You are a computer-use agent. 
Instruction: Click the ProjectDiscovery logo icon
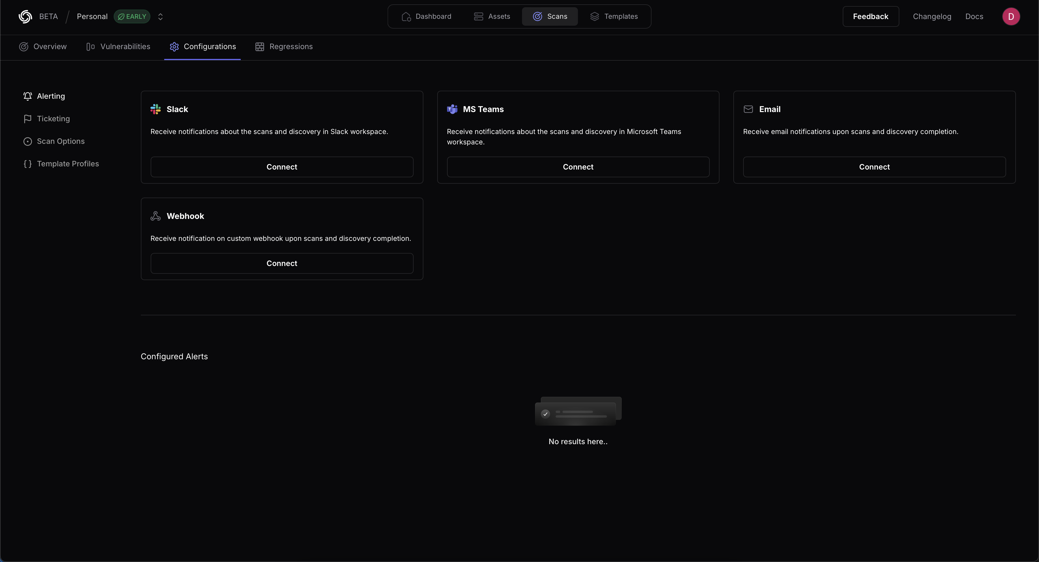[x=25, y=16]
